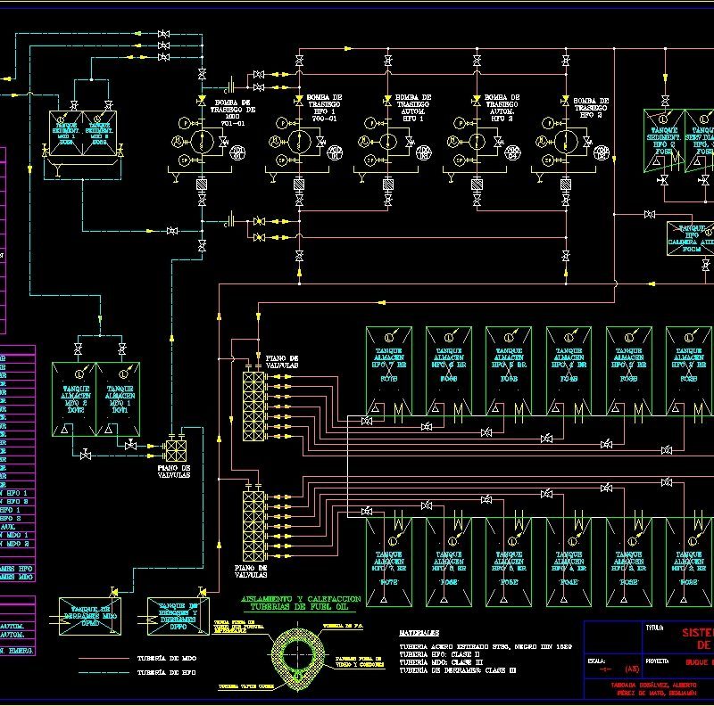Expand the filter symbol below HFO pump 1
The image size is (714, 706).
click(x=299, y=185)
